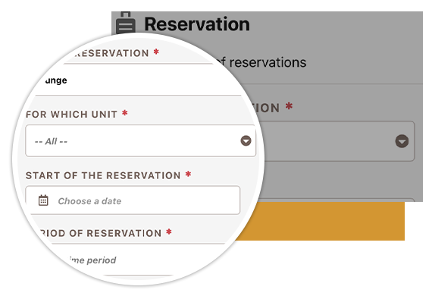Click the round arrow icon on gray panel

pyautogui.click(x=402, y=141)
